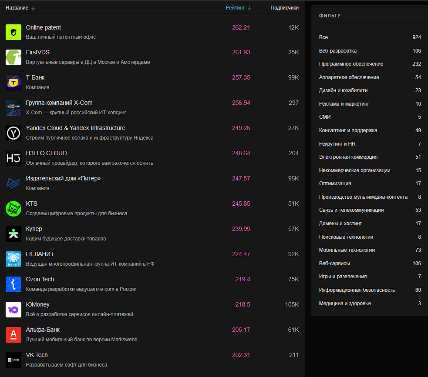
Task: Click the Купер logo icon
Action: (x=13, y=234)
